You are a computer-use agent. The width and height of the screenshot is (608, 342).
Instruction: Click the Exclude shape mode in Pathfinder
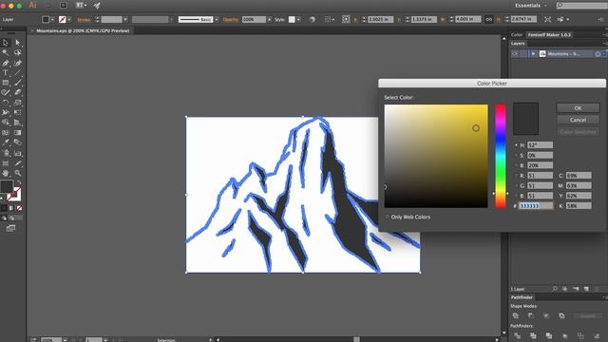[561, 316]
